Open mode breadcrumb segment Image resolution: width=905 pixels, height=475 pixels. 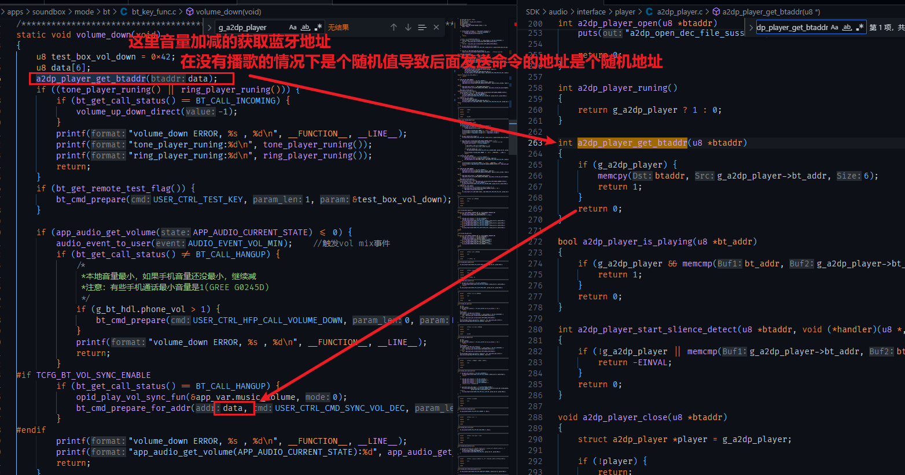coord(84,12)
